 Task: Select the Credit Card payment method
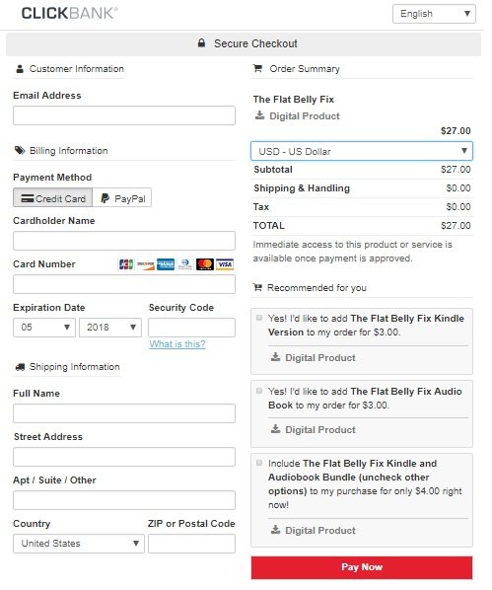click(x=52, y=198)
